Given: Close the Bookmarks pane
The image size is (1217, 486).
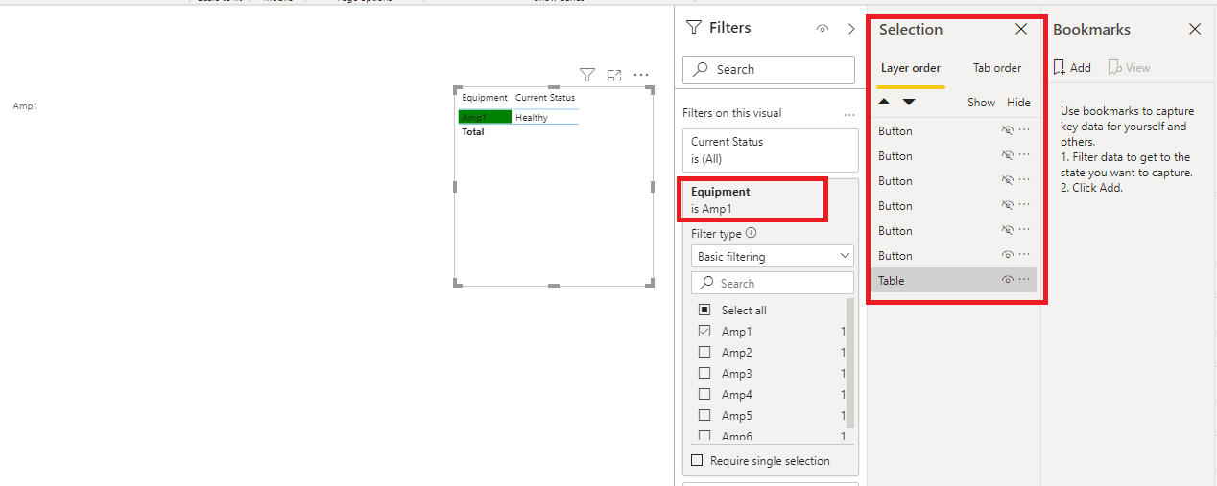Looking at the screenshot, I should pyautogui.click(x=1195, y=29).
